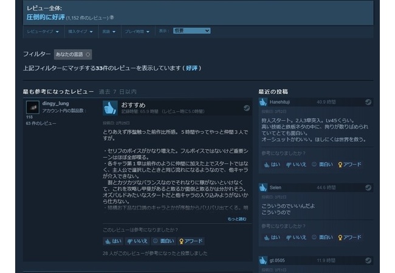Open gt.0505 profile name

pyautogui.click(x=277, y=260)
